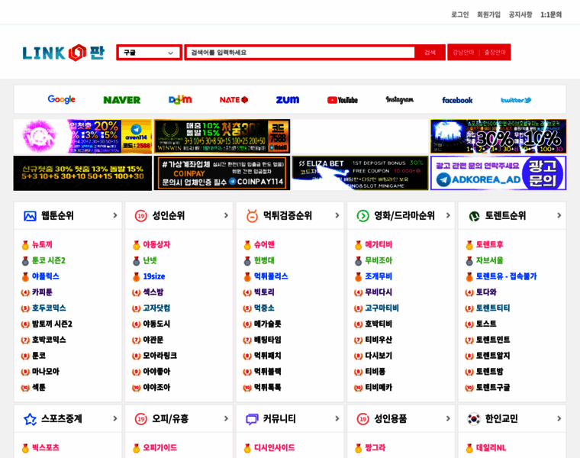Open 로그인 in the top menu

click(x=459, y=15)
